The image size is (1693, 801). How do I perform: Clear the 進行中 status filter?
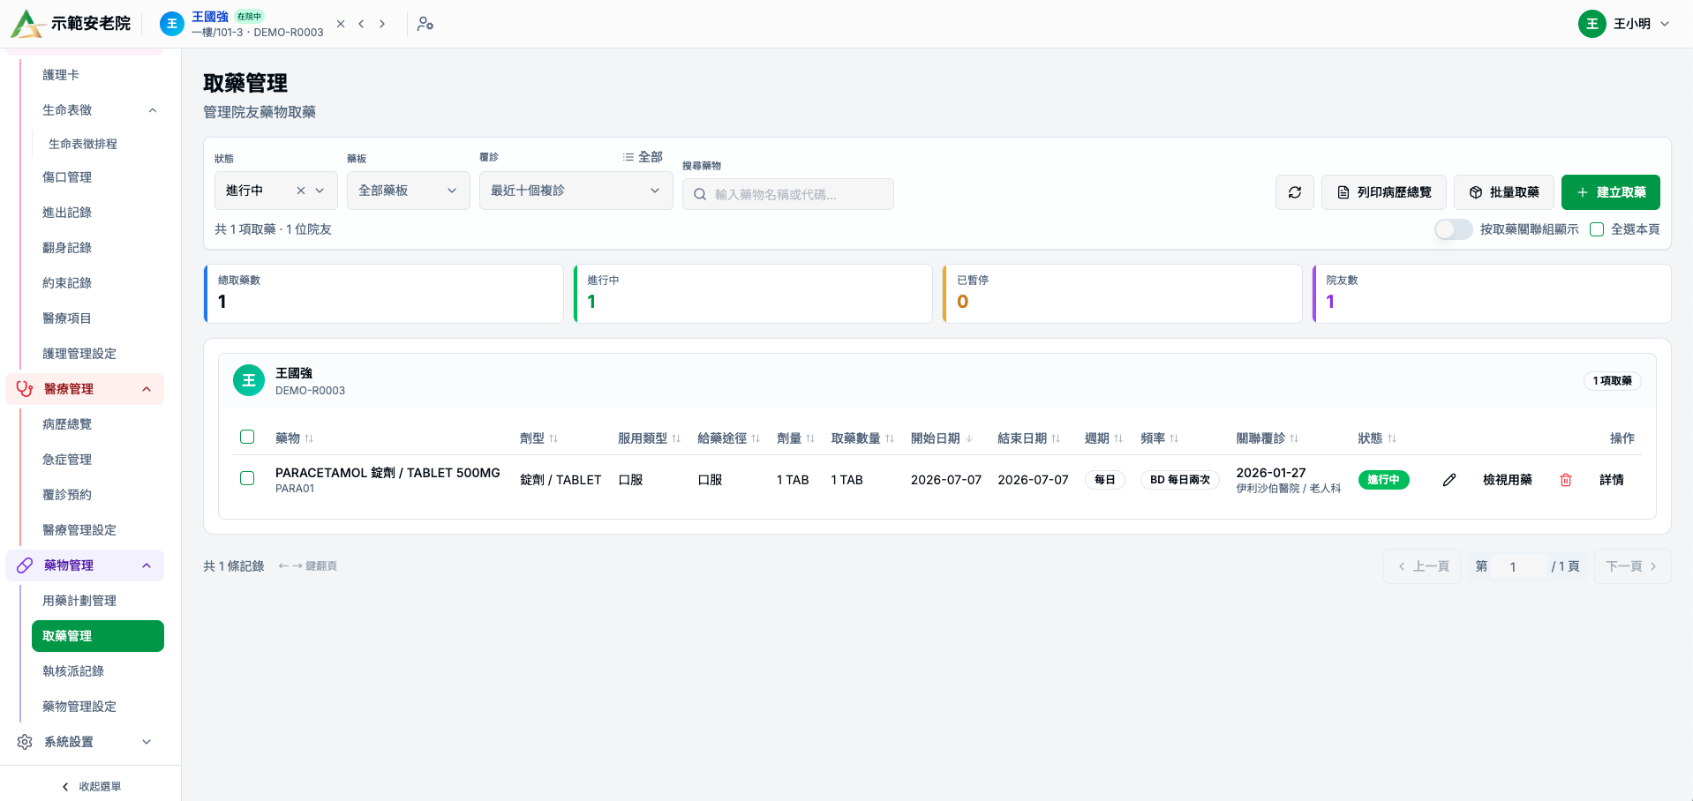pos(300,191)
